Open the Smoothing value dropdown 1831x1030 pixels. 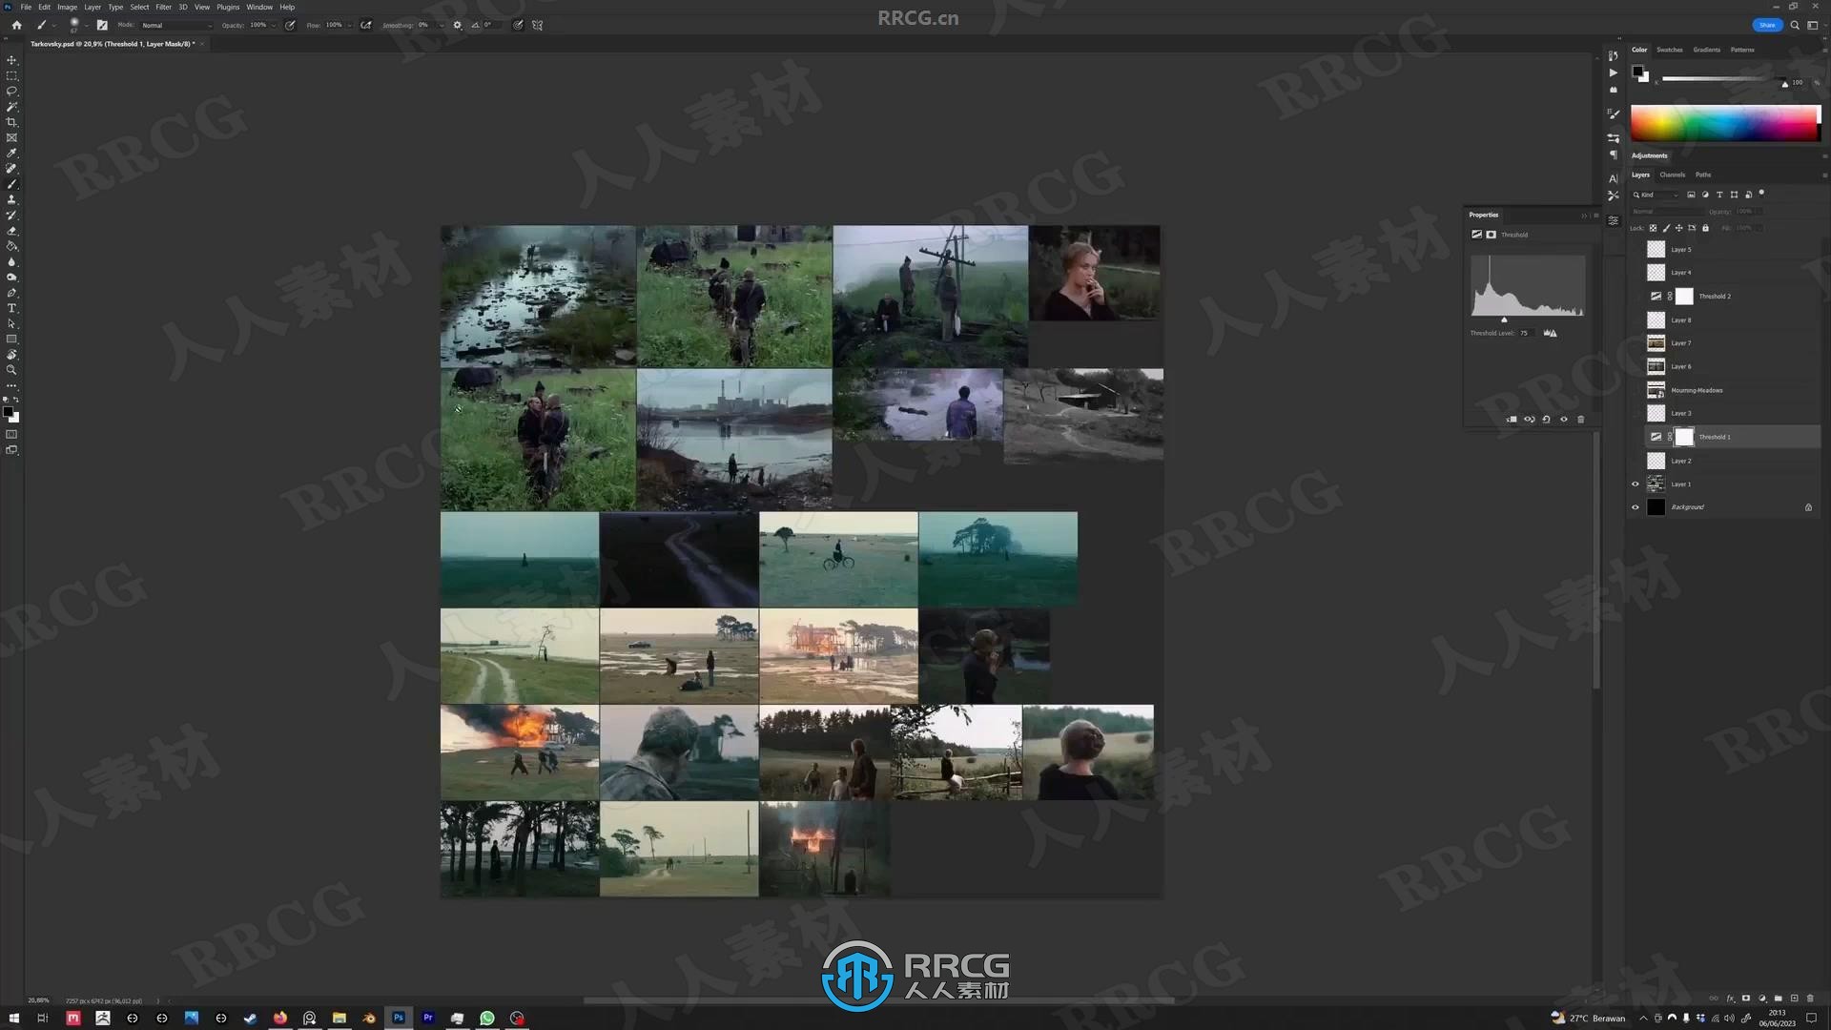coord(441,26)
